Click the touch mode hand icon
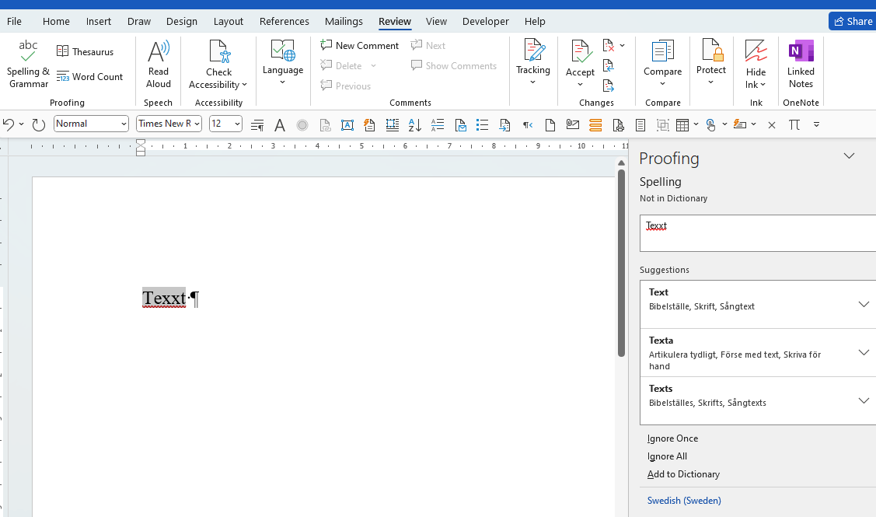This screenshot has height=517, width=876. click(x=710, y=124)
